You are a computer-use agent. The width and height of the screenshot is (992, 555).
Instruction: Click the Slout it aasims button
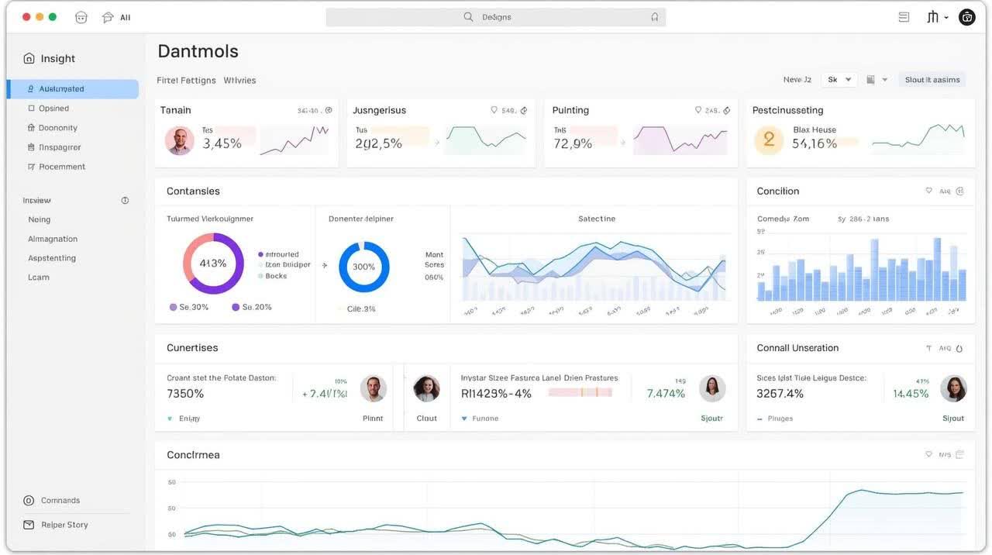932,80
